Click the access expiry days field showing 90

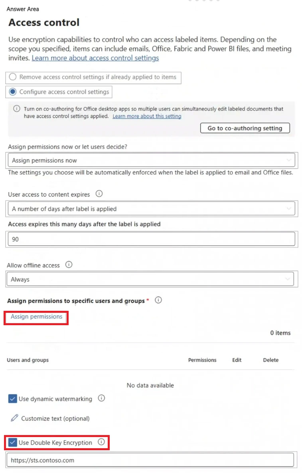151,239
